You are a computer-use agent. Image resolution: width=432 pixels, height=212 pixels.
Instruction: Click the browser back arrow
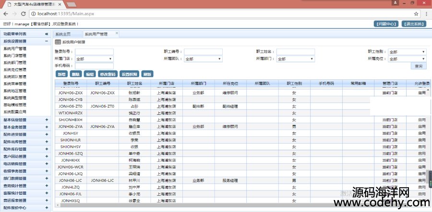click(x=5, y=14)
